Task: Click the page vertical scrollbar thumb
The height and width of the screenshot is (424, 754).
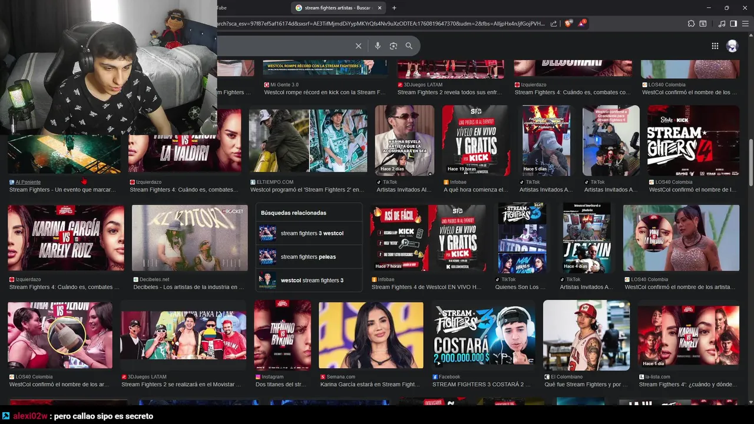Action: [x=750, y=163]
